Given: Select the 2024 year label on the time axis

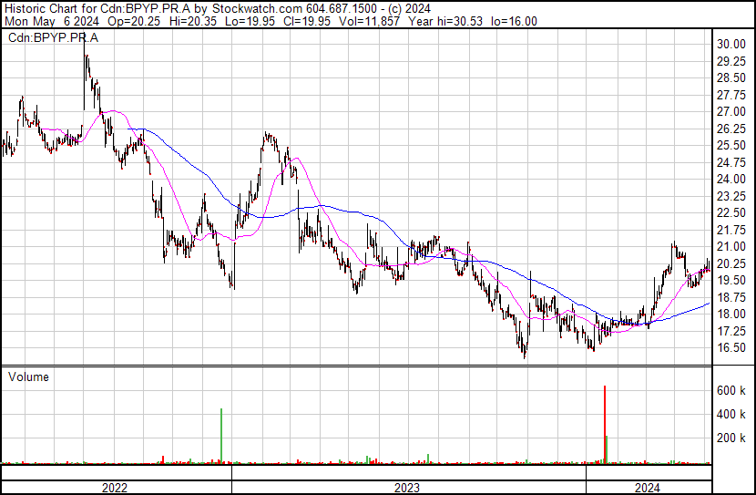Looking at the screenshot, I should click(x=646, y=488).
